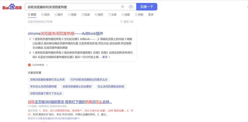Search 打开谷歌浏览器跳出百度怎么办 suggestion
The width and height of the screenshot is (248, 122).
click(89, 80)
